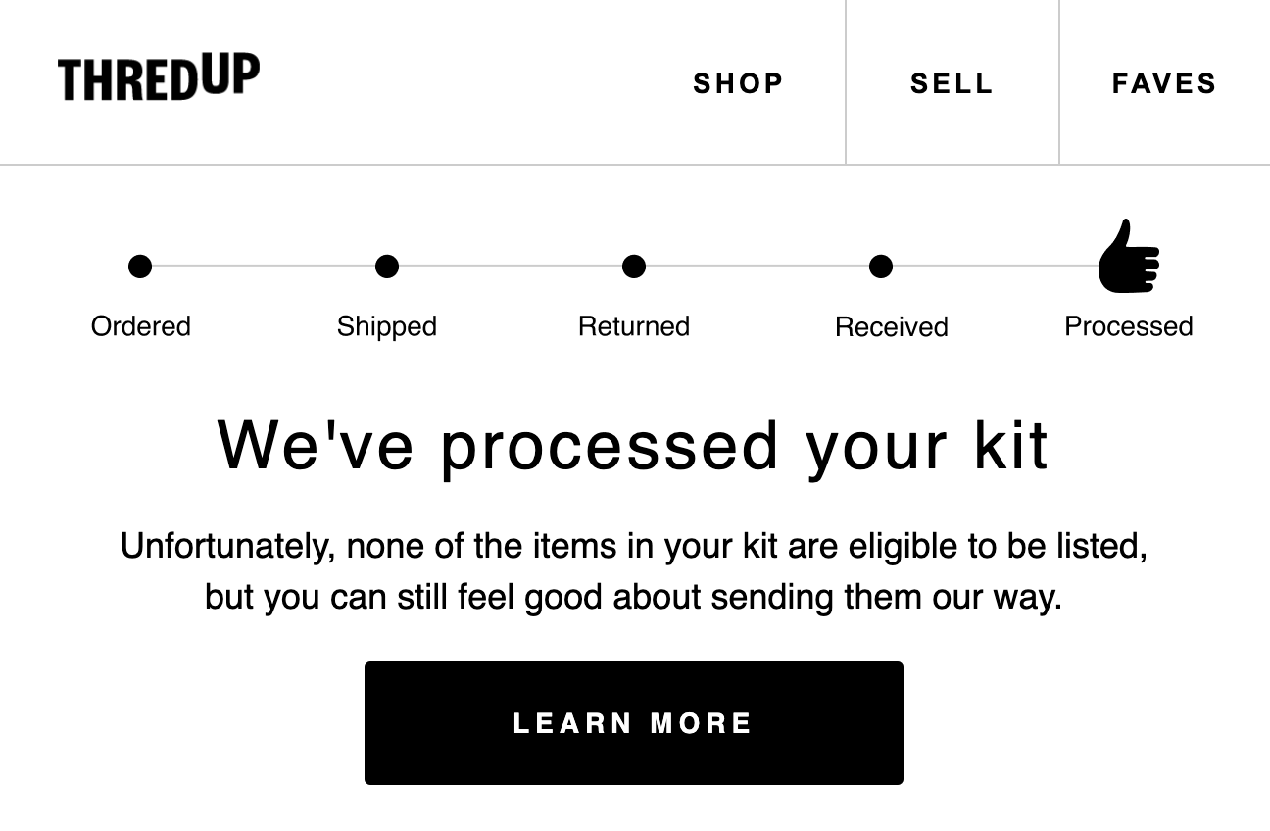Select the thumbs-up Processed icon
The height and width of the screenshot is (831, 1270).
[1129, 257]
